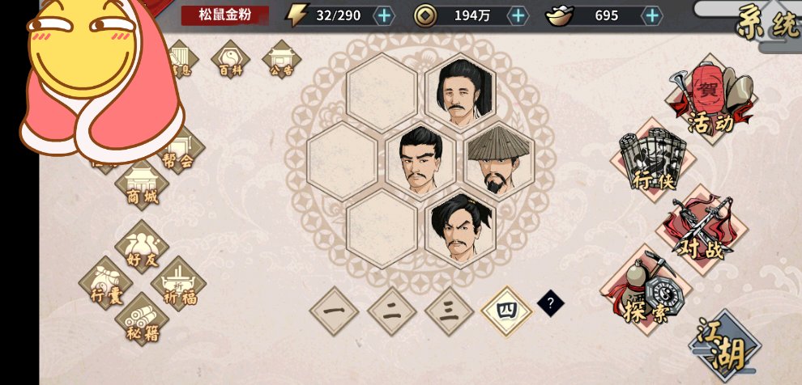This screenshot has width=802, height=385.
Task: Open the 探索 gourd and compass icon
Action: pyautogui.click(x=646, y=290)
